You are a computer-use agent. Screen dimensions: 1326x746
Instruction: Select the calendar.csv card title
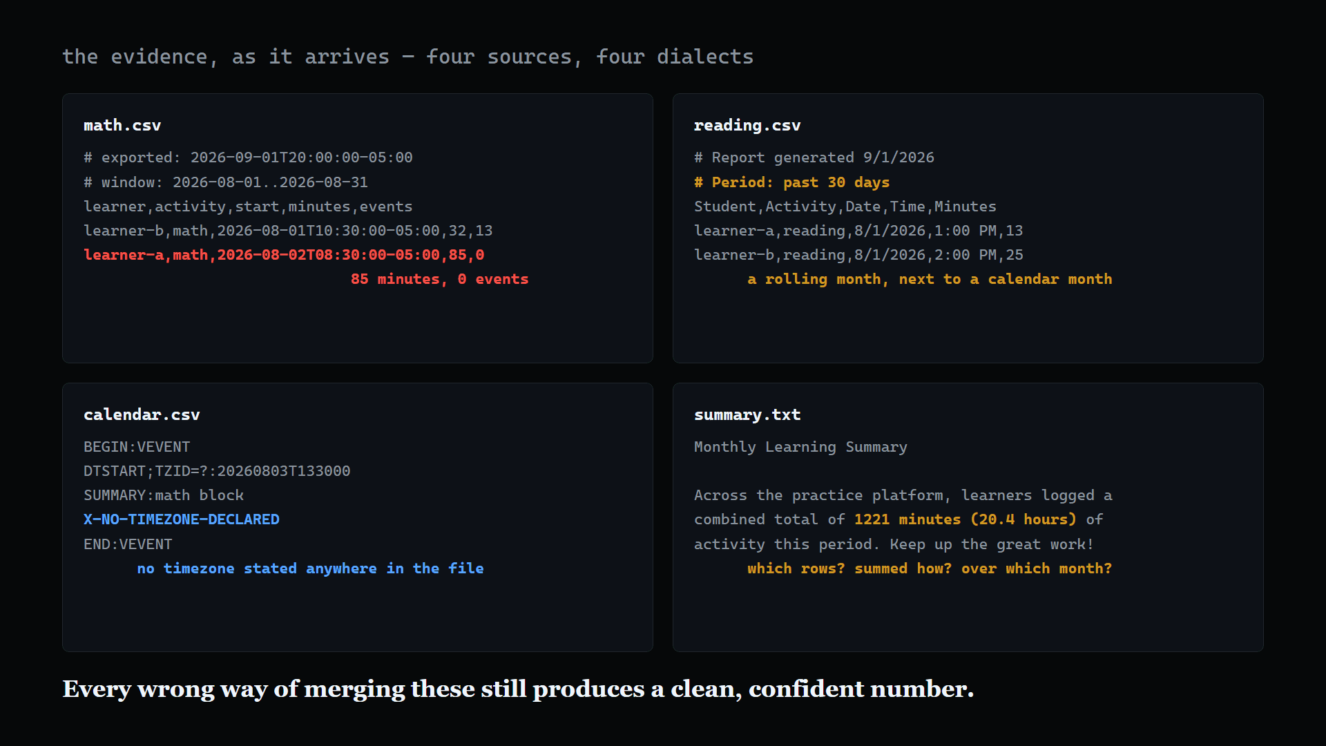[x=142, y=414]
